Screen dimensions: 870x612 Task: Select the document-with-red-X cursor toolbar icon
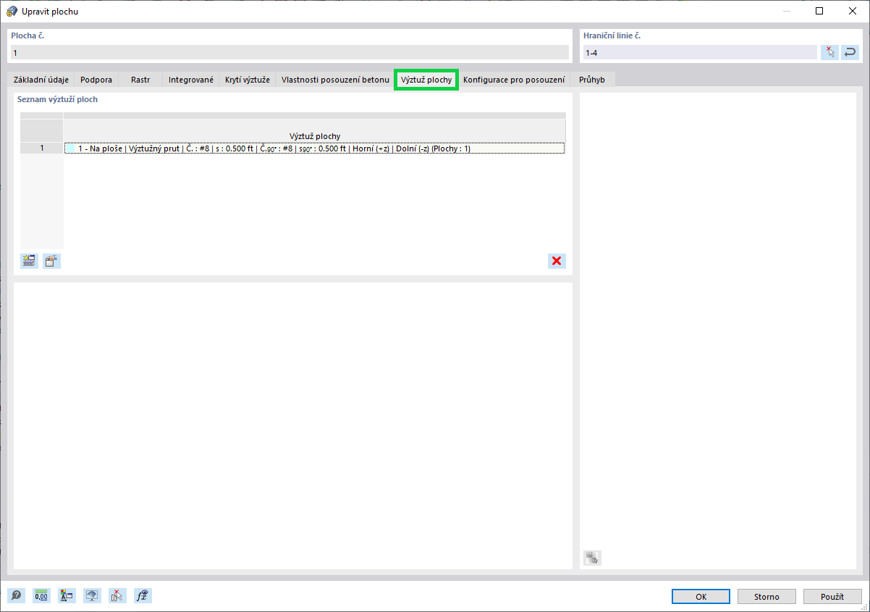point(117,595)
